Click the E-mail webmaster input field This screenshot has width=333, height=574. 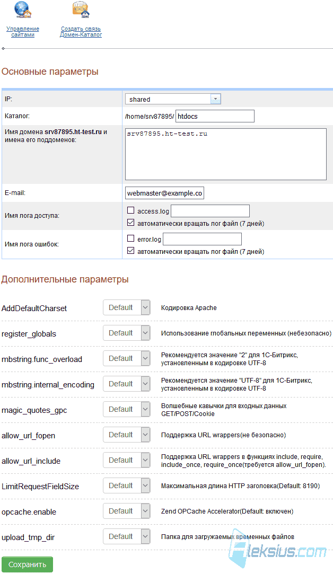(164, 193)
